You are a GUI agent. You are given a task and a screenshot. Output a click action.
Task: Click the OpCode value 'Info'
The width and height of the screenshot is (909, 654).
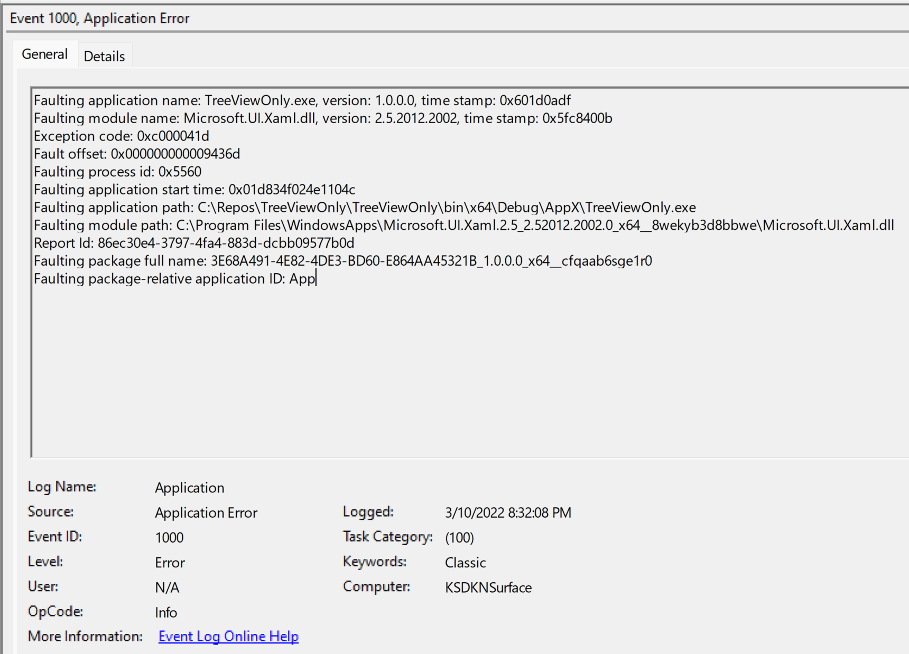pos(166,612)
